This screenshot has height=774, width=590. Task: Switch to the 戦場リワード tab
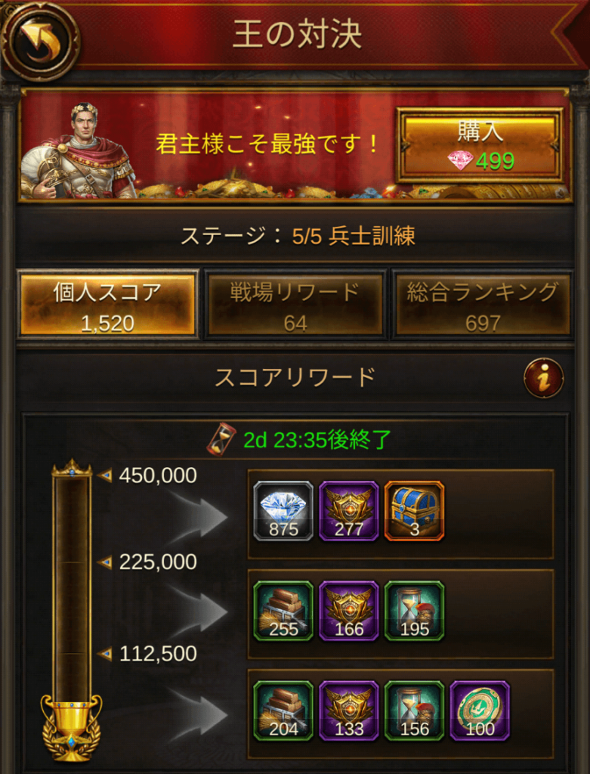click(x=295, y=305)
